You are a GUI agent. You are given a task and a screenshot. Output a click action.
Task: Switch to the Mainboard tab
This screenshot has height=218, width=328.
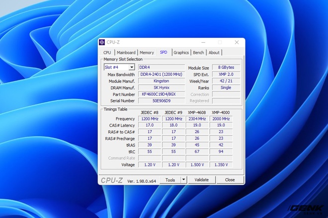126,53
